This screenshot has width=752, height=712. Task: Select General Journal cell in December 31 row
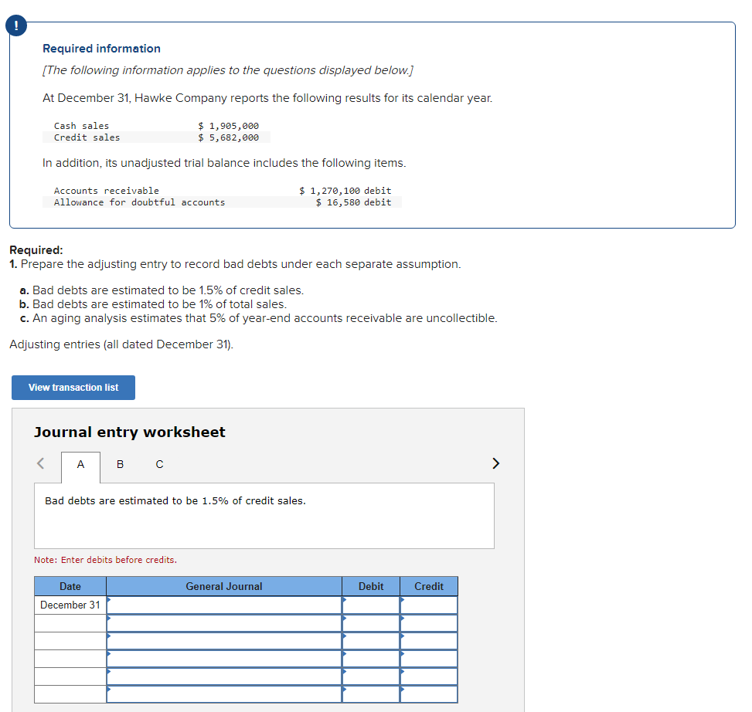[224, 605]
